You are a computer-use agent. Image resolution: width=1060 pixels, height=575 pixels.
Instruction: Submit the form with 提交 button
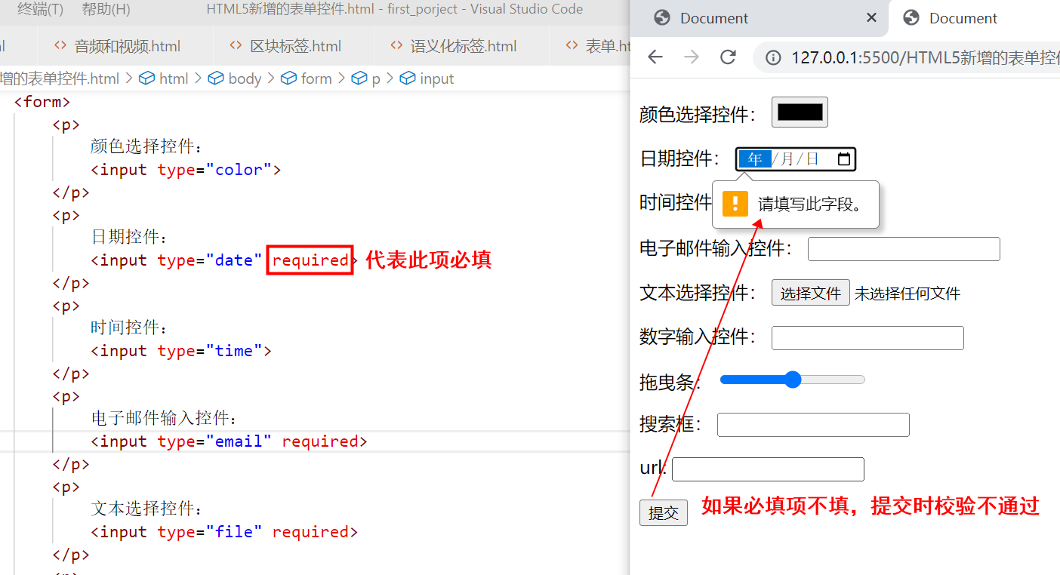(x=664, y=513)
